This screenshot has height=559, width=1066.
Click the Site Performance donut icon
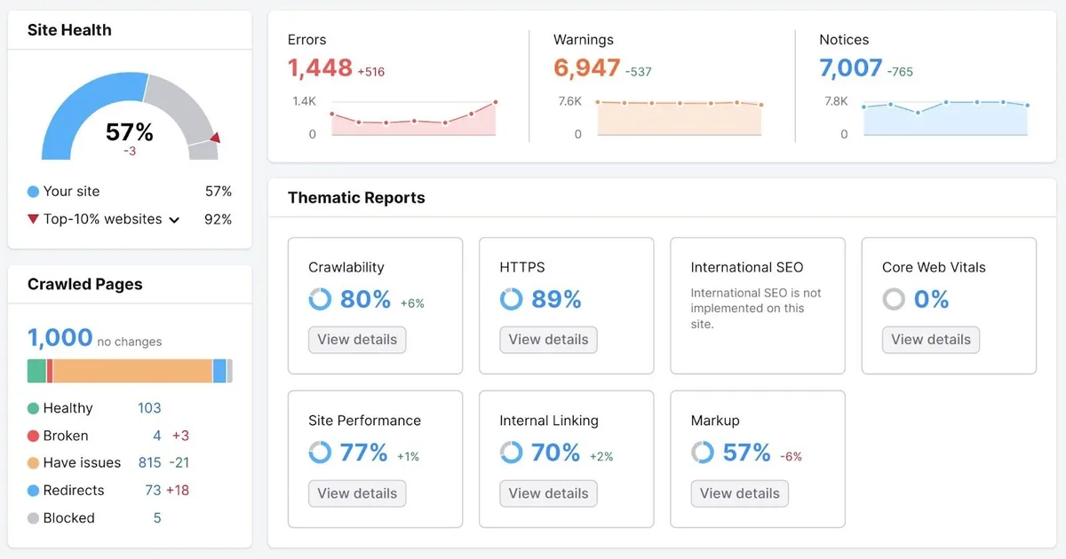[320, 453]
